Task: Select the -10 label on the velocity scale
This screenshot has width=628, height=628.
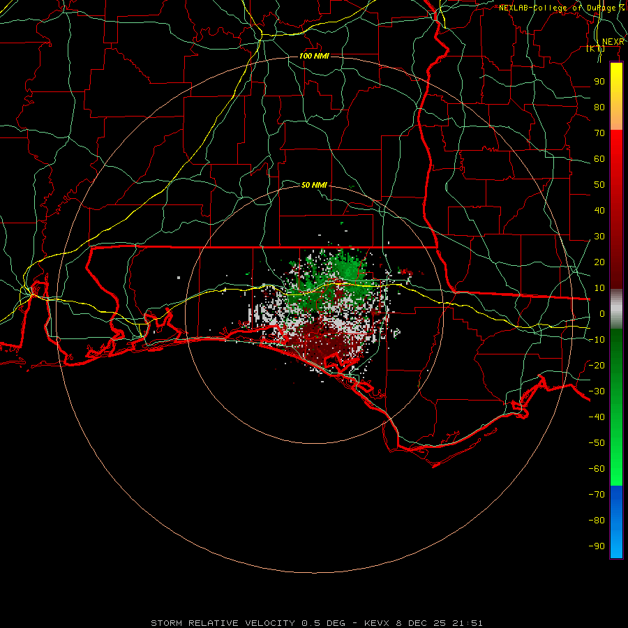Action: [x=597, y=340]
